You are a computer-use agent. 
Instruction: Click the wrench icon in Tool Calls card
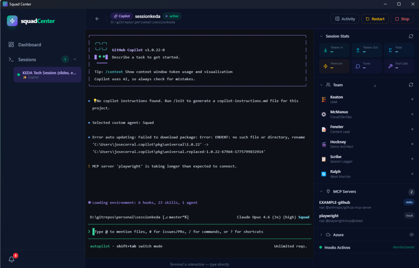tap(390, 66)
